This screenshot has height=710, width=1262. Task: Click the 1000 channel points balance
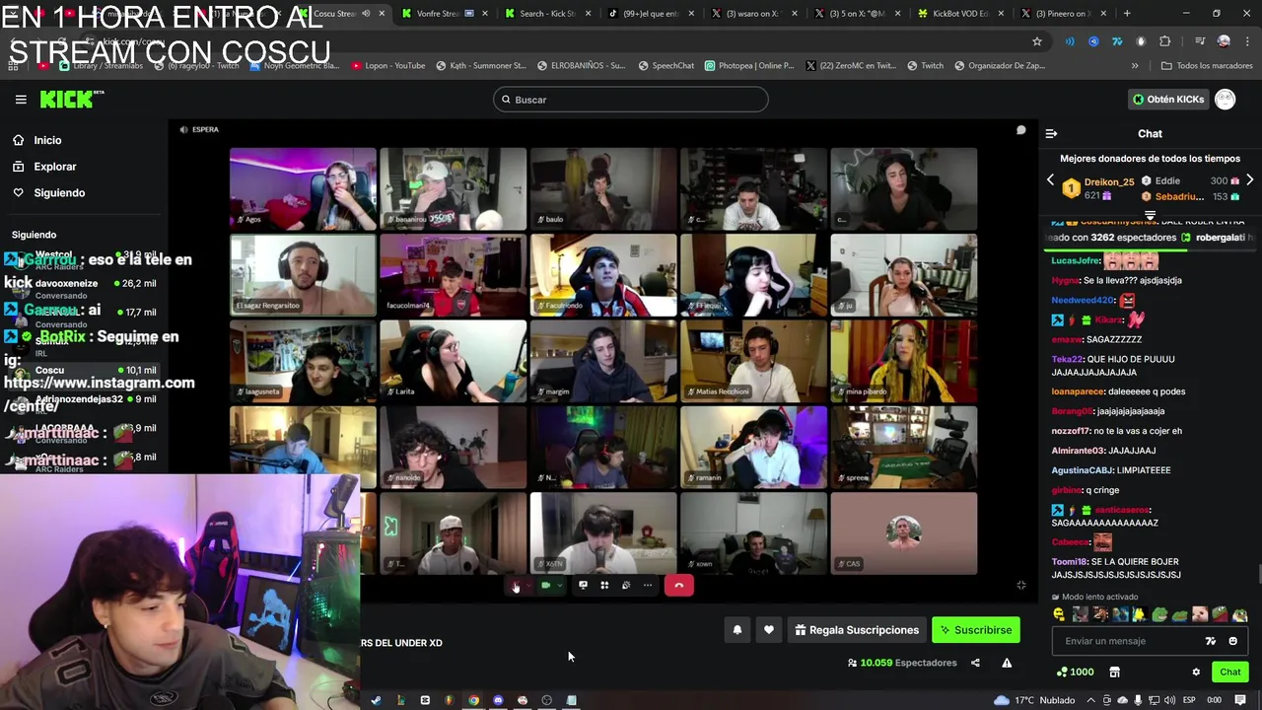pos(1075,672)
